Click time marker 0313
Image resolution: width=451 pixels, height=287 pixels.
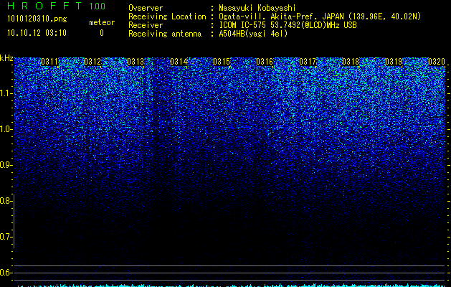coord(136,62)
